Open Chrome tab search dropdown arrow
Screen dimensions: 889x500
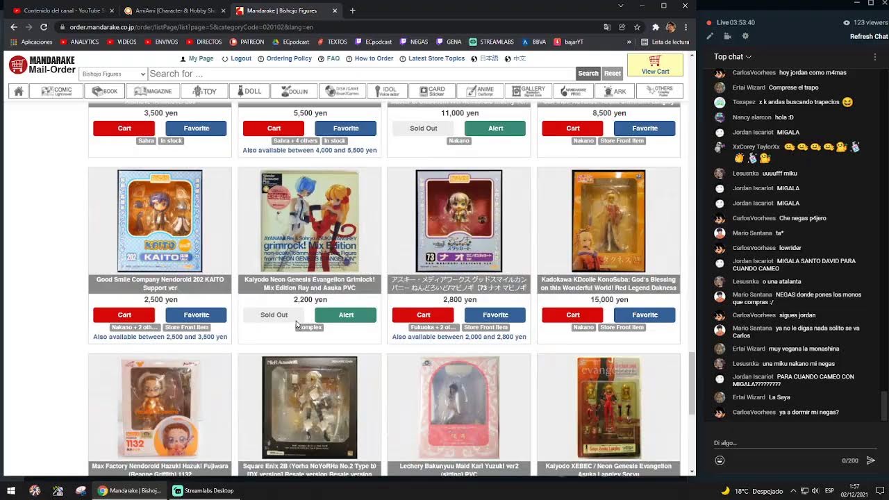click(x=621, y=6)
